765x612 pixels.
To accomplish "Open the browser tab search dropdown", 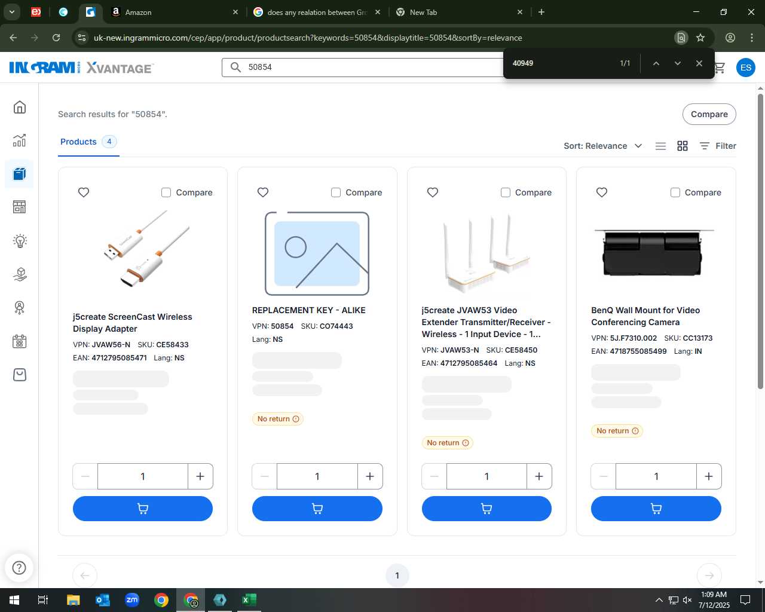I will click(x=11, y=12).
